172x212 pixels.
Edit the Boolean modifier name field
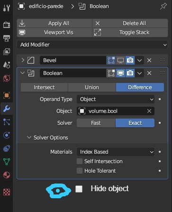coord(73,73)
